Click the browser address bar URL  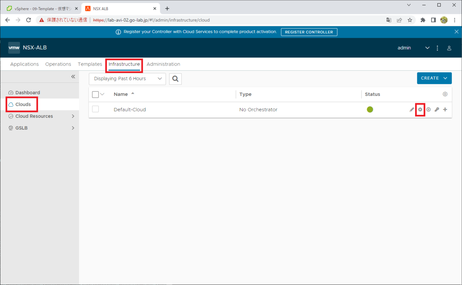(151, 20)
